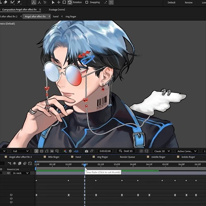Open the Composition panel menu

tap(40, 9)
